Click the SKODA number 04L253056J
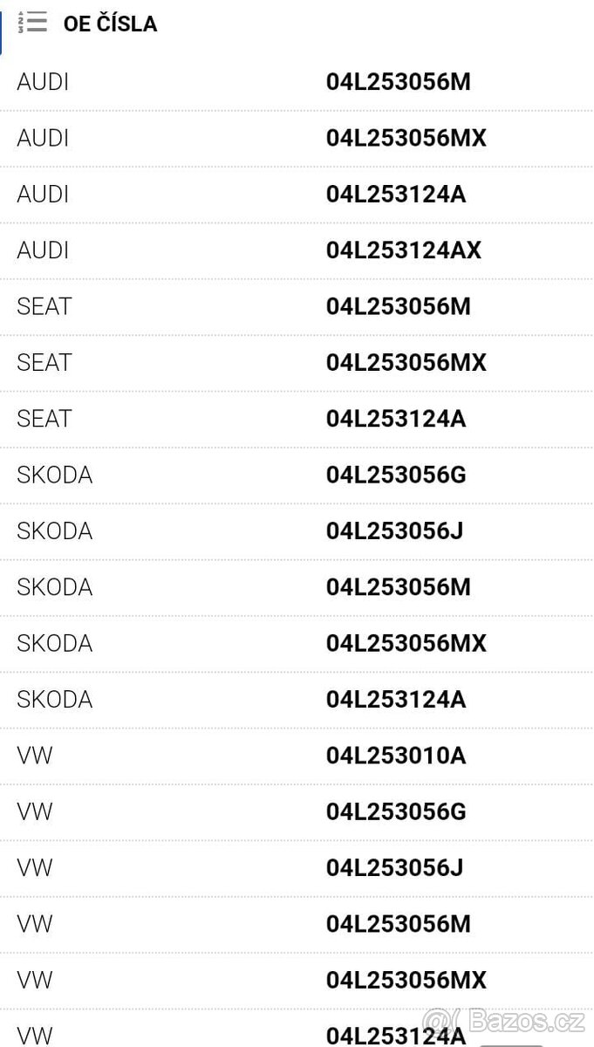Viewport: 594px width, 1047px height. click(x=394, y=530)
